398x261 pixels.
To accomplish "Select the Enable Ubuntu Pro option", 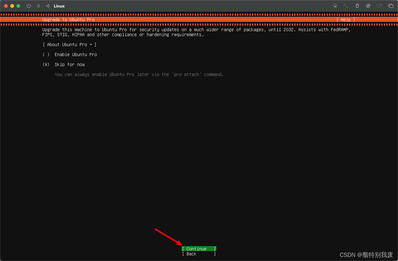I will click(x=70, y=55).
